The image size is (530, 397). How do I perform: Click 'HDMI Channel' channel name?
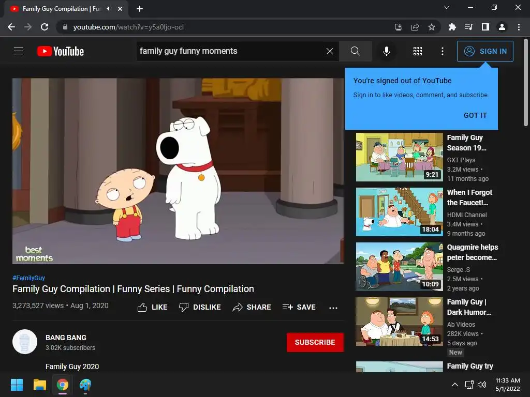pos(467,215)
